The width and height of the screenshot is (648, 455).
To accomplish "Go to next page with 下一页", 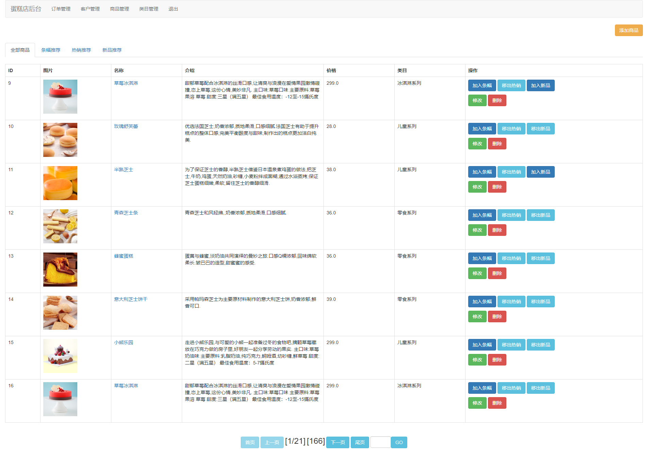I will point(337,442).
